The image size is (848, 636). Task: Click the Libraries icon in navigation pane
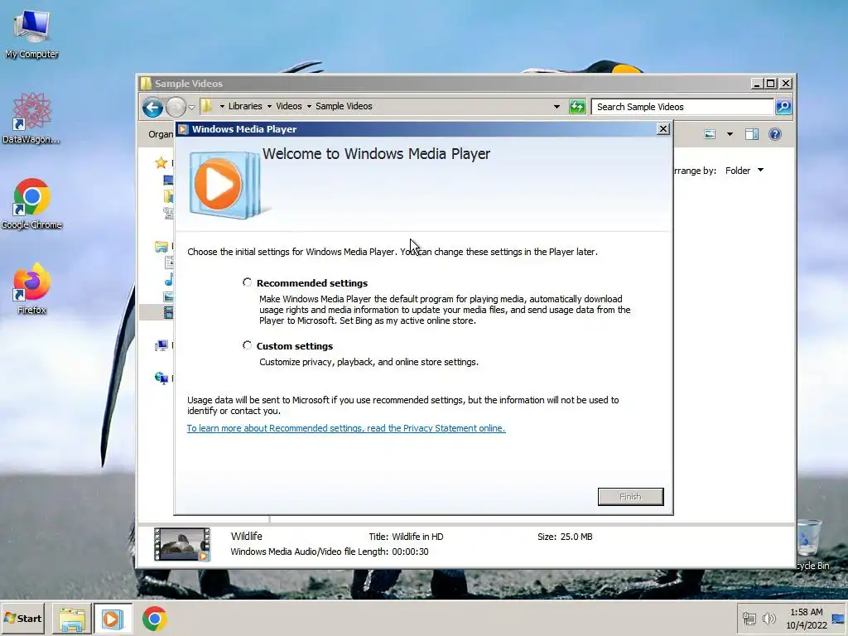[x=161, y=247]
